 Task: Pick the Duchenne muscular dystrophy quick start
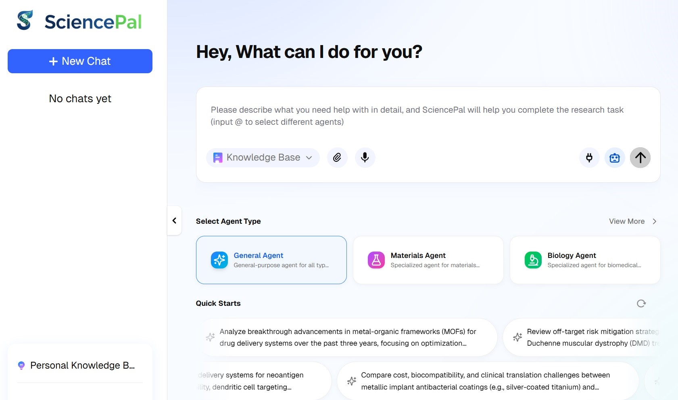(585, 337)
